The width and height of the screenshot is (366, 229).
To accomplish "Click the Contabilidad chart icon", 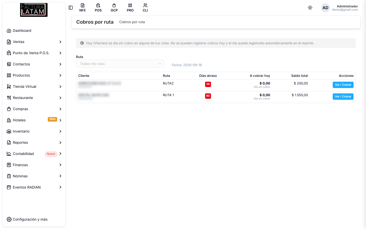I will 9,154.
